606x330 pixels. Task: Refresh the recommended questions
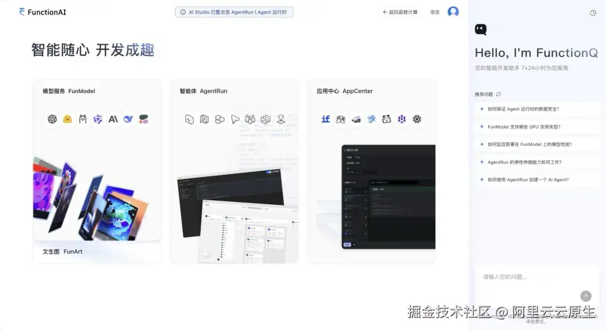click(x=499, y=94)
